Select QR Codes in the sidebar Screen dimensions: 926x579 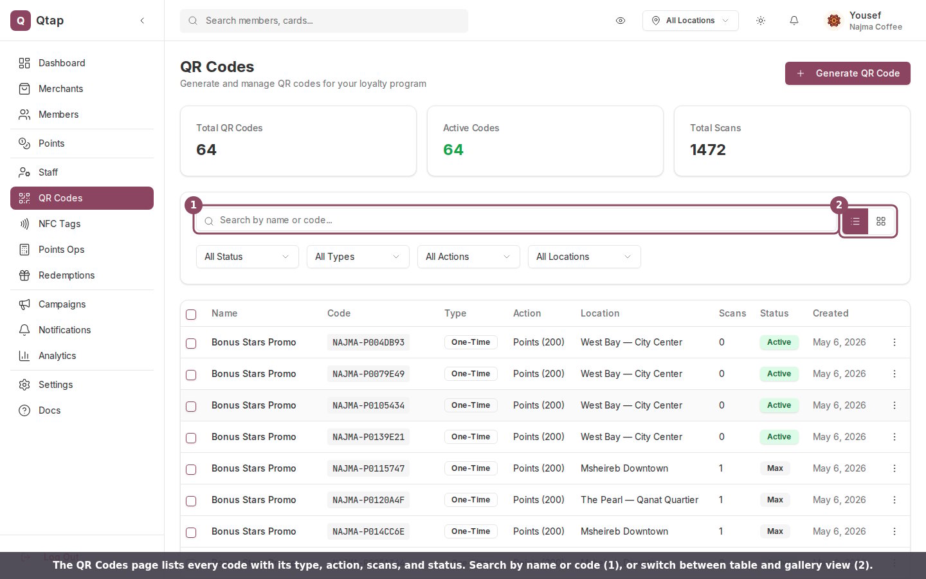click(x=82, y=198)
